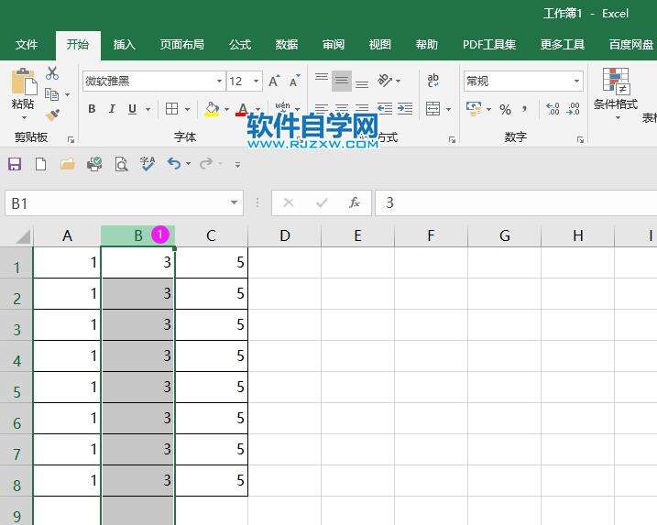Expand the paste options arrow
657x525 pixels.
[x=24, y=117]
